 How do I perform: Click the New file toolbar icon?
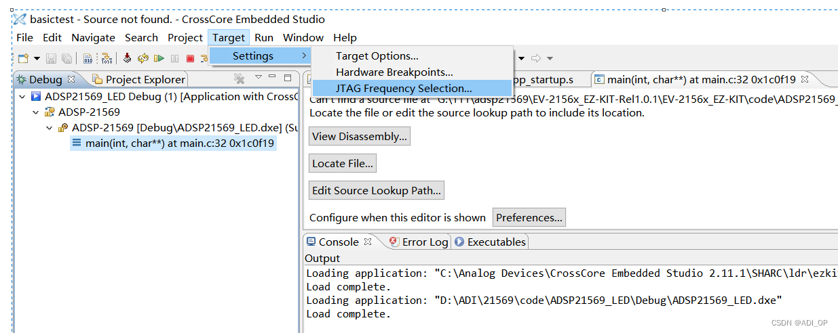coord(23,59)
